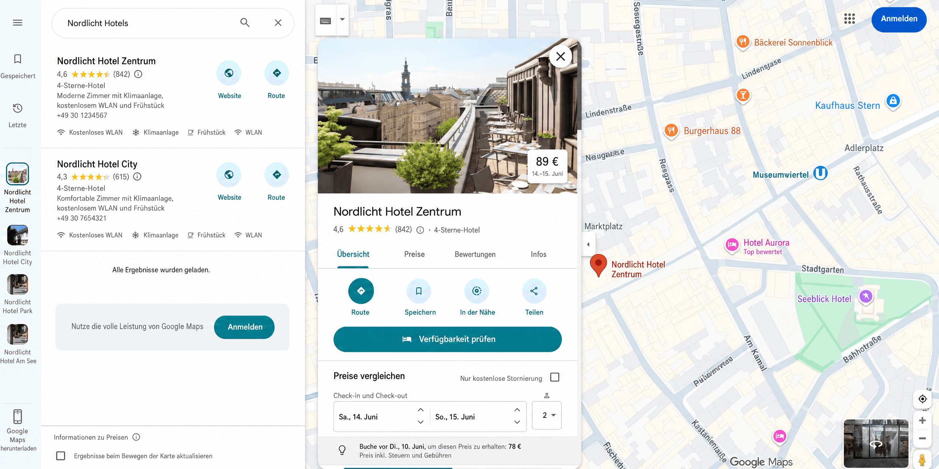Image resolution: width=939 pixels, height=469 pixels.
Task: Switch to the Preise tab
Action: [x=414, y=254]
